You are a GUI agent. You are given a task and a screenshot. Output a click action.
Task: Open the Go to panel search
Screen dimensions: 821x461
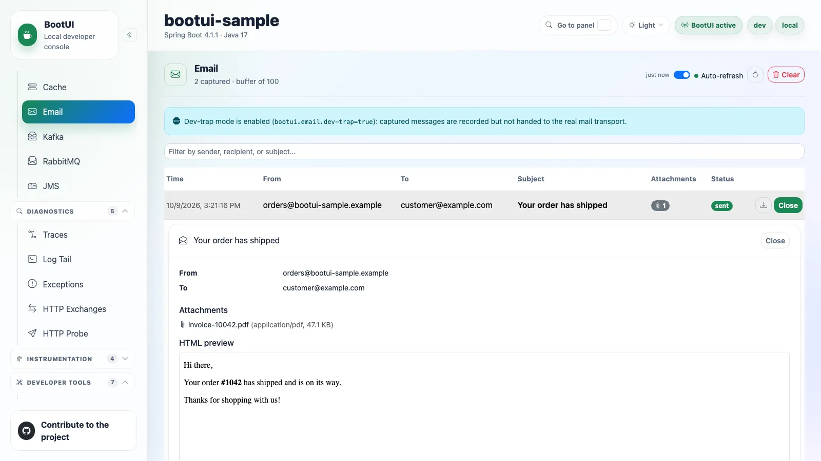pos(578,25)
